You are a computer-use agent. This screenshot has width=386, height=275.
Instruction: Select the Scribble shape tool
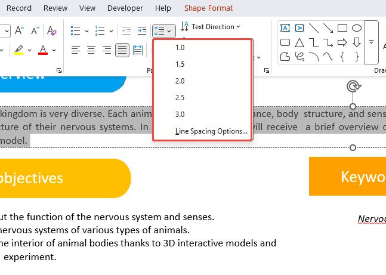pos(299,57)
